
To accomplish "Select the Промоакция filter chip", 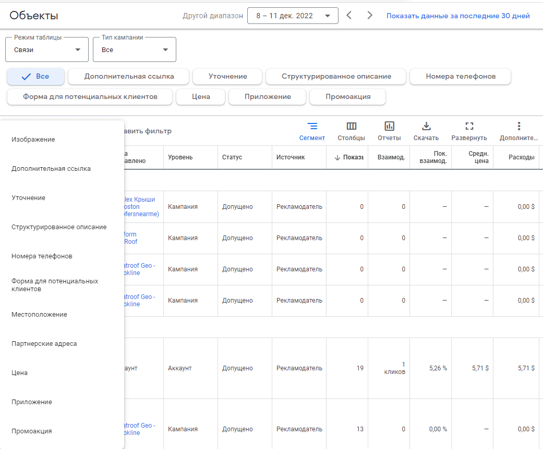I will tap(348, 97).
